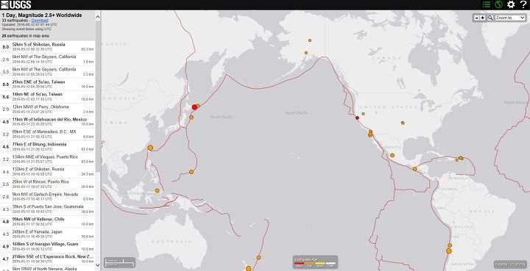The width and height of the screenshot is (530, 271).
Task: Select '274km SSE of L'Esperance Rock' row
Action: [48, 259]
